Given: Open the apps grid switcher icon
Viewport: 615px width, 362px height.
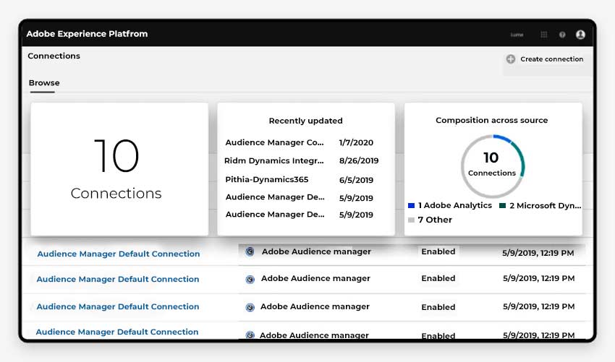Looking at the screenshot, I should tap(543, 35).
